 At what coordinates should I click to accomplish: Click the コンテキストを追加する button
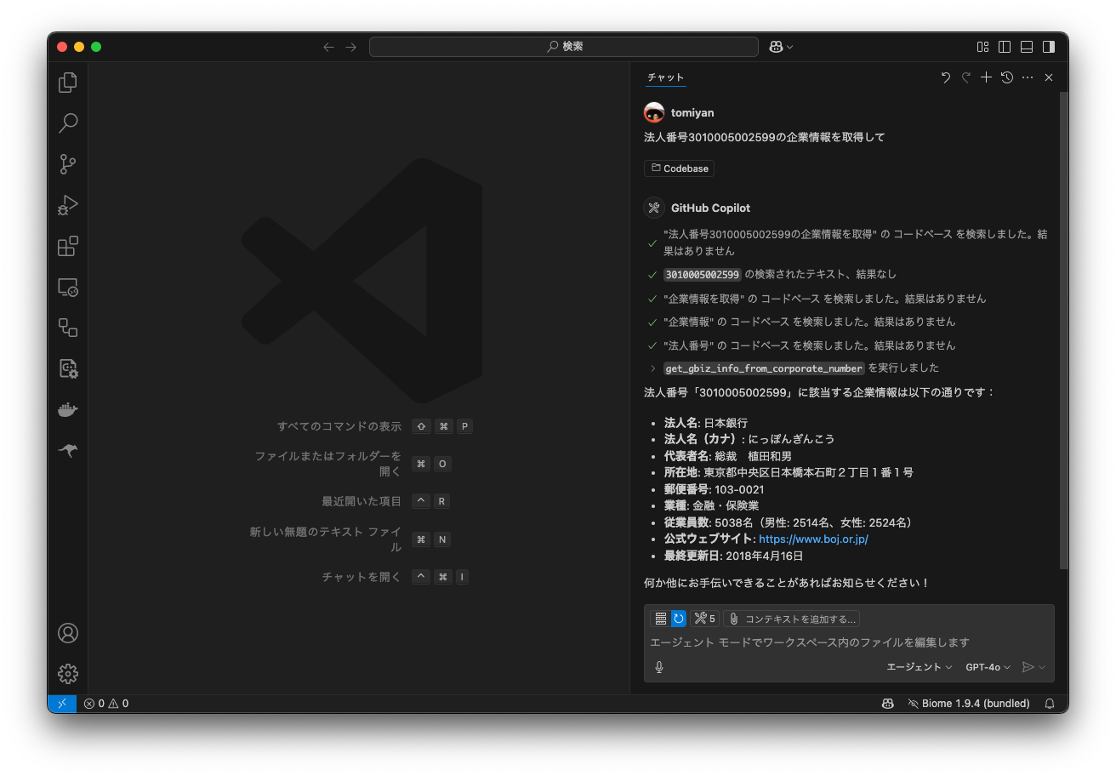point(791,619)
